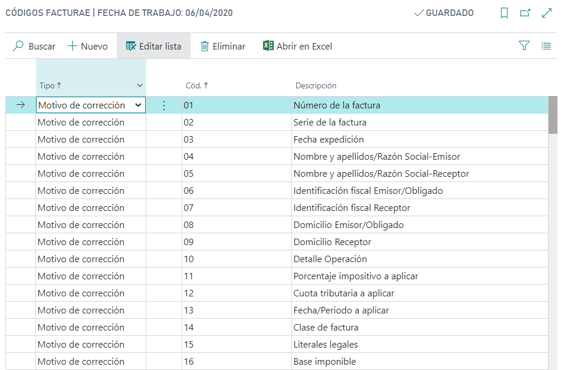Click the Descripción column header
Screen dimensions: 571x370
316,85
